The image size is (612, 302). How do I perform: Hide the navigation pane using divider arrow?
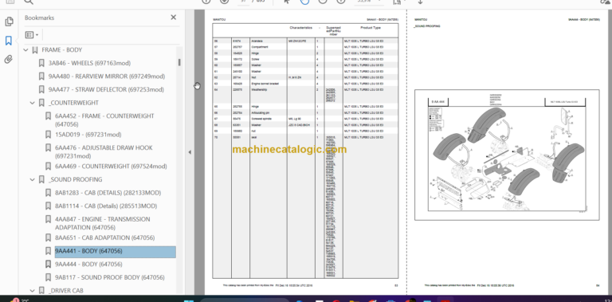click(x=190, y=152)
